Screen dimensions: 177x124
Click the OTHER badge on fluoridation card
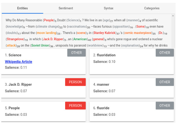165,53
